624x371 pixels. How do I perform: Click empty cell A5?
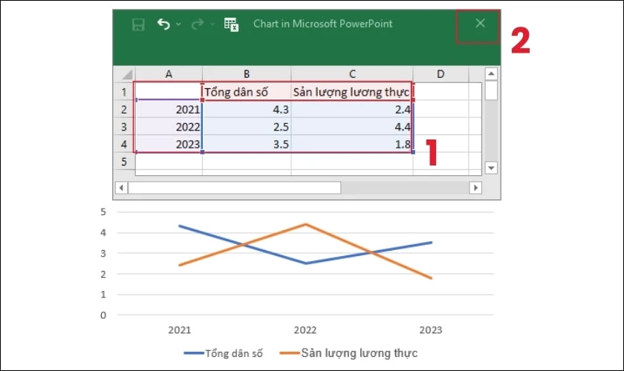[x=169, y=162]
